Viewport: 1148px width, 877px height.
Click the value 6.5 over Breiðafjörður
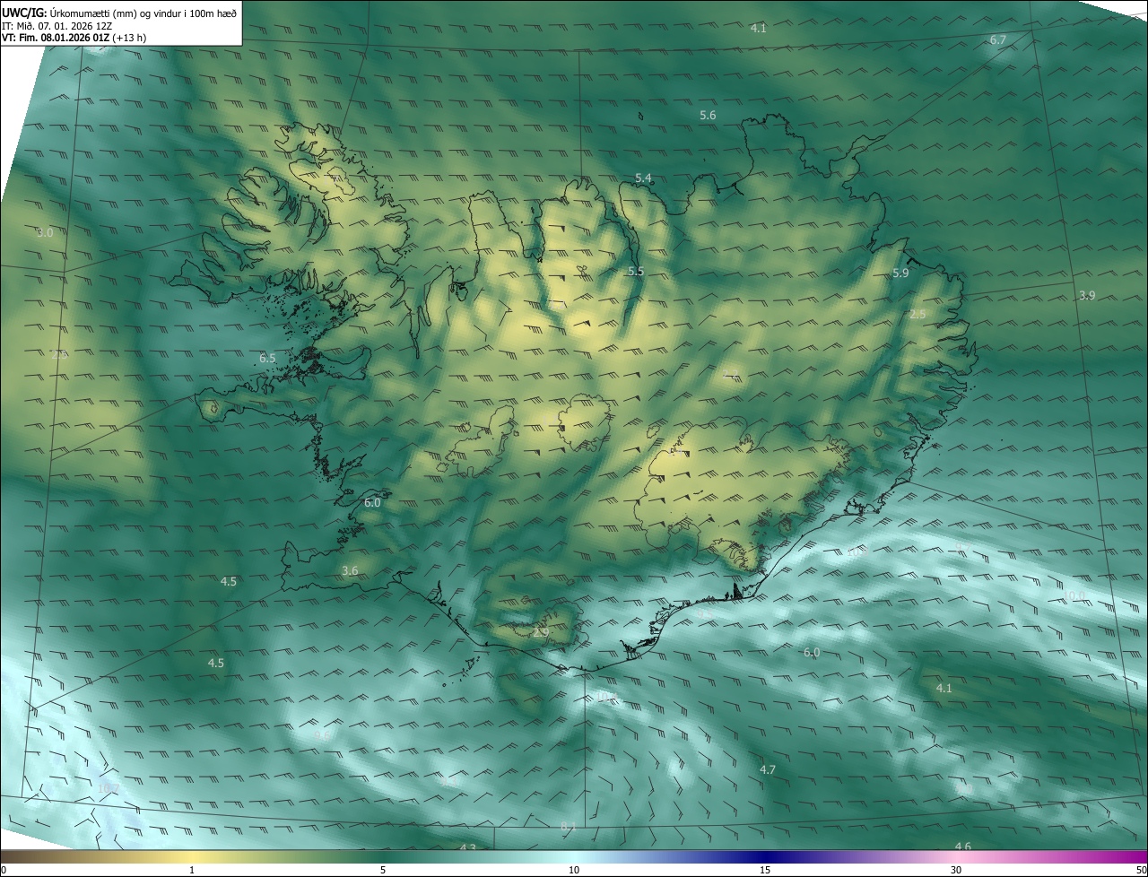click(267, 358)
